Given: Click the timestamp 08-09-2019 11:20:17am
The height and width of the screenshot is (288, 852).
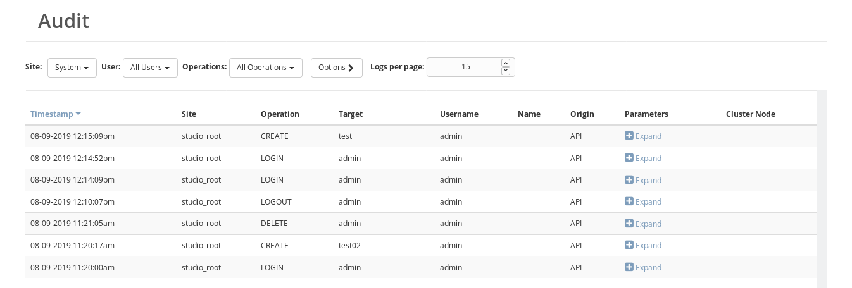Looking at the screenshot, I should [72, 246].
